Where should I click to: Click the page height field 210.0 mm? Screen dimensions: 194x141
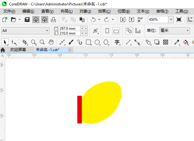(69, 33)
